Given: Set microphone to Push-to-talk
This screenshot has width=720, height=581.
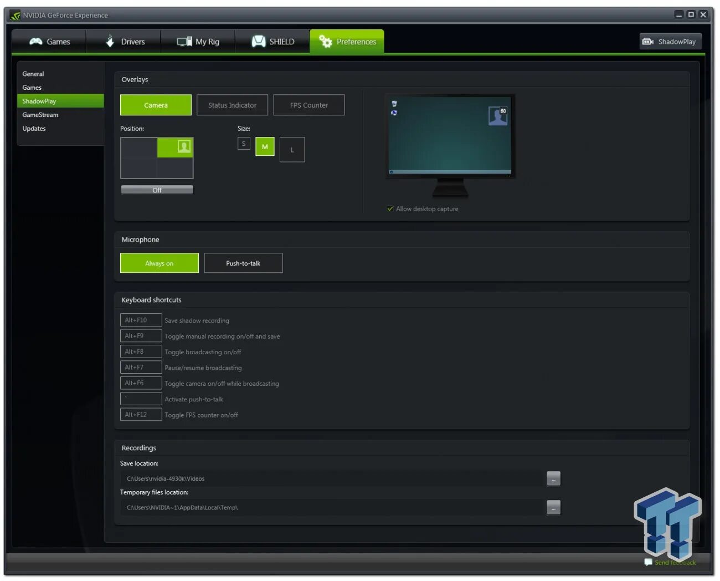Looking at the screenshot, I should pos(243,263).
